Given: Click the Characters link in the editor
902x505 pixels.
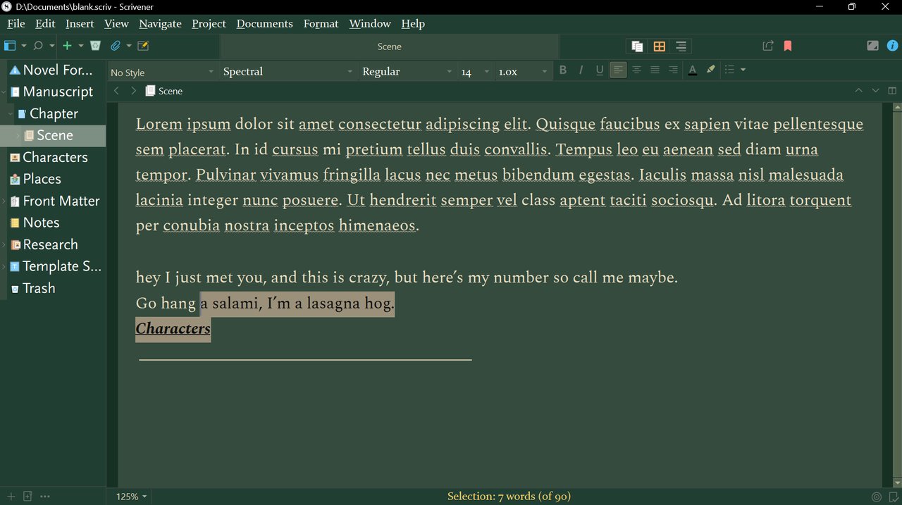Looking at the screenshot, I should [173, 329].
